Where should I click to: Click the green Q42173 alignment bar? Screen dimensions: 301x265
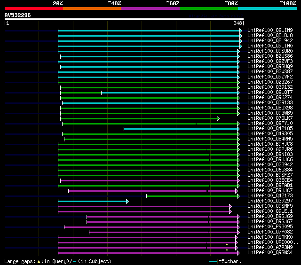click(x=192, y=196)
